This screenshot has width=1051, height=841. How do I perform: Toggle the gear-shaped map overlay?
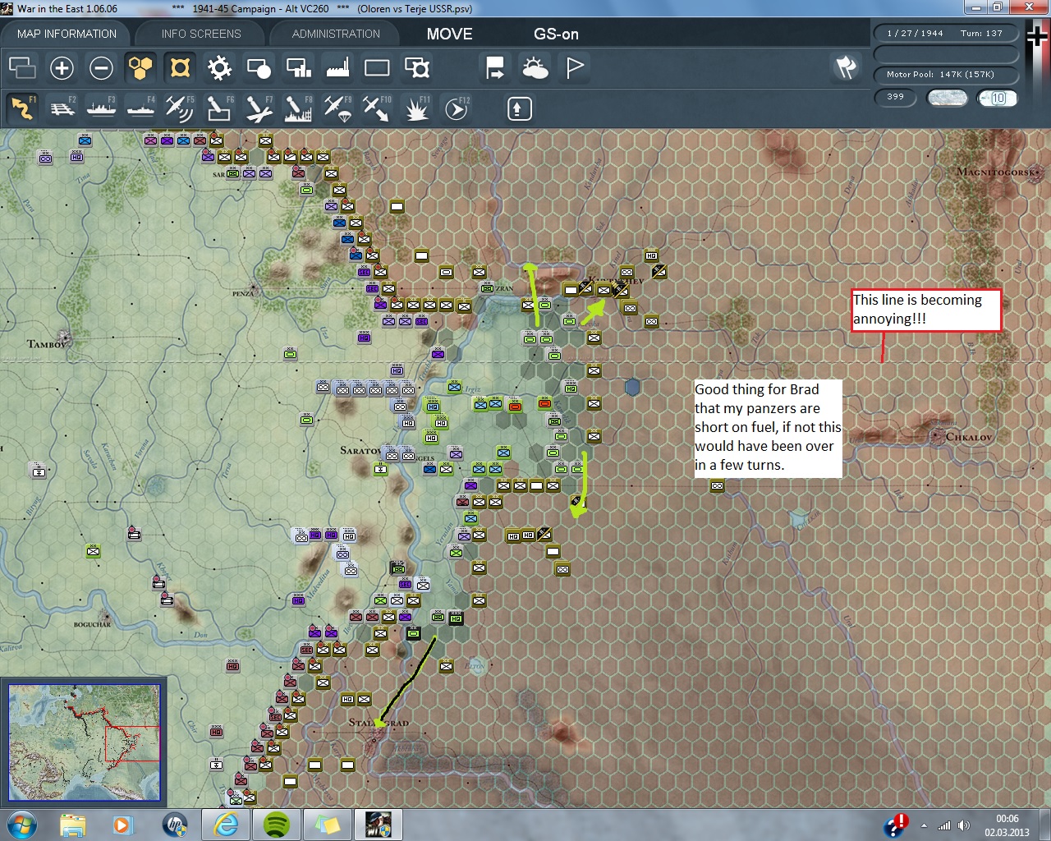[x=219, y=67]
